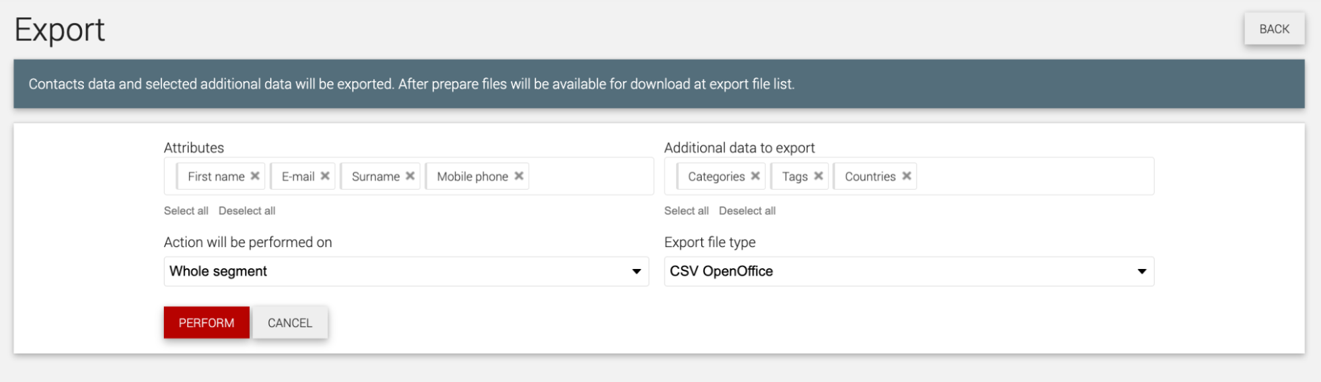The height and width of the screenshot is (382, 1321).
Task: Go back using the BACK button
Action: (1274, 29)
